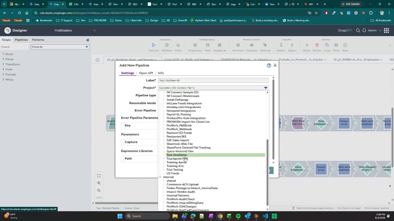Open the Group by dropdown
The height and width of the screenshot is (221, 394).
tap(60, 47)
